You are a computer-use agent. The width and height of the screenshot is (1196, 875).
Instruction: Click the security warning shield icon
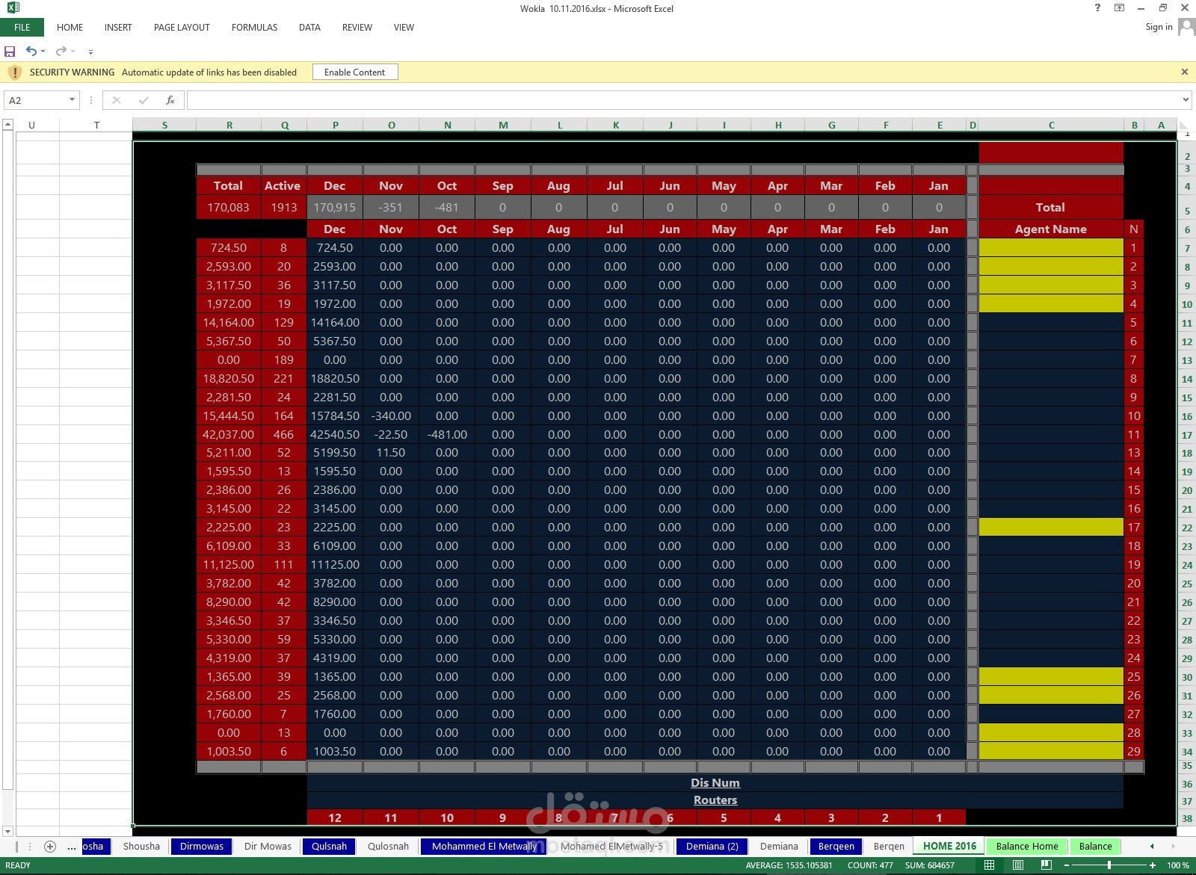tap(15, 72)
